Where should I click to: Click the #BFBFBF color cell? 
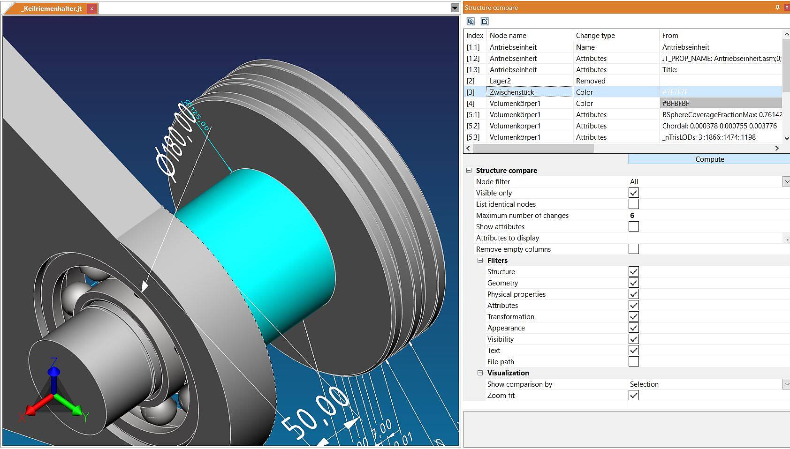tap(721, 104)
